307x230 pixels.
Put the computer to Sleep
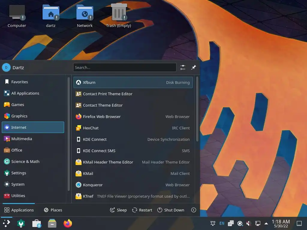[x=118, y=210]
